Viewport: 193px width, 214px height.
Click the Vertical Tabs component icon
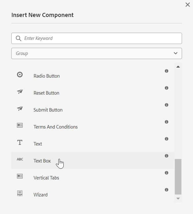(x=20, y=176)
